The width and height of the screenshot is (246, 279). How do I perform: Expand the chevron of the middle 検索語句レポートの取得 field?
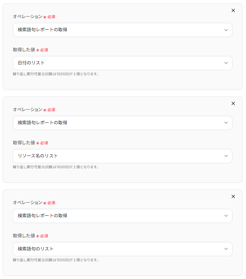click(226, 123)
